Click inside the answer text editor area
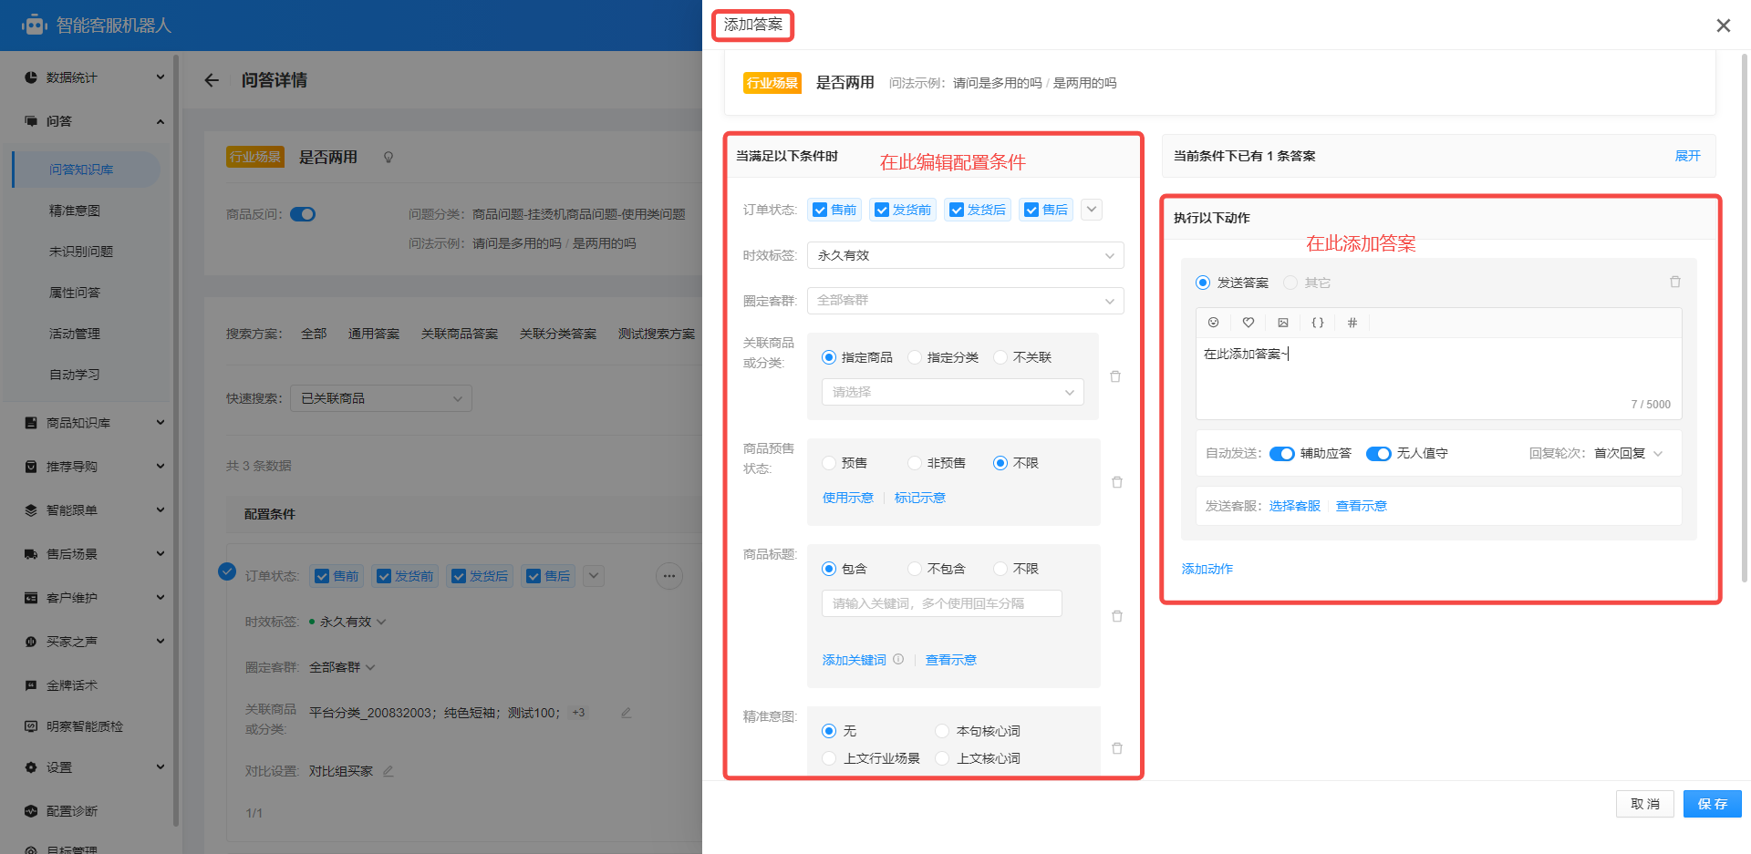The width and height of the screenshot is (1751, 854). pyautogui.click(x=1438, y=377)
